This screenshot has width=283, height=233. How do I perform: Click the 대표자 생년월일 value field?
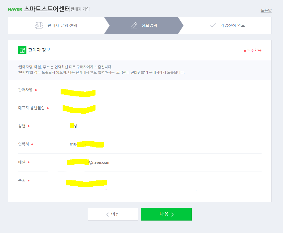[x=79, y=109]
